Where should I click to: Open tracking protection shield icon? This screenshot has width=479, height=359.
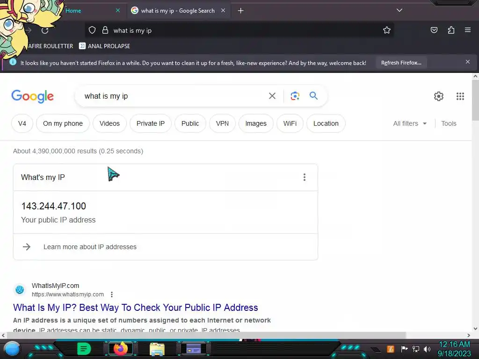92,30
